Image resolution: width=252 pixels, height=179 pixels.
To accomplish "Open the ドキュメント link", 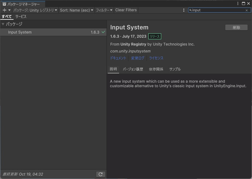I will [x=118, y=58].
